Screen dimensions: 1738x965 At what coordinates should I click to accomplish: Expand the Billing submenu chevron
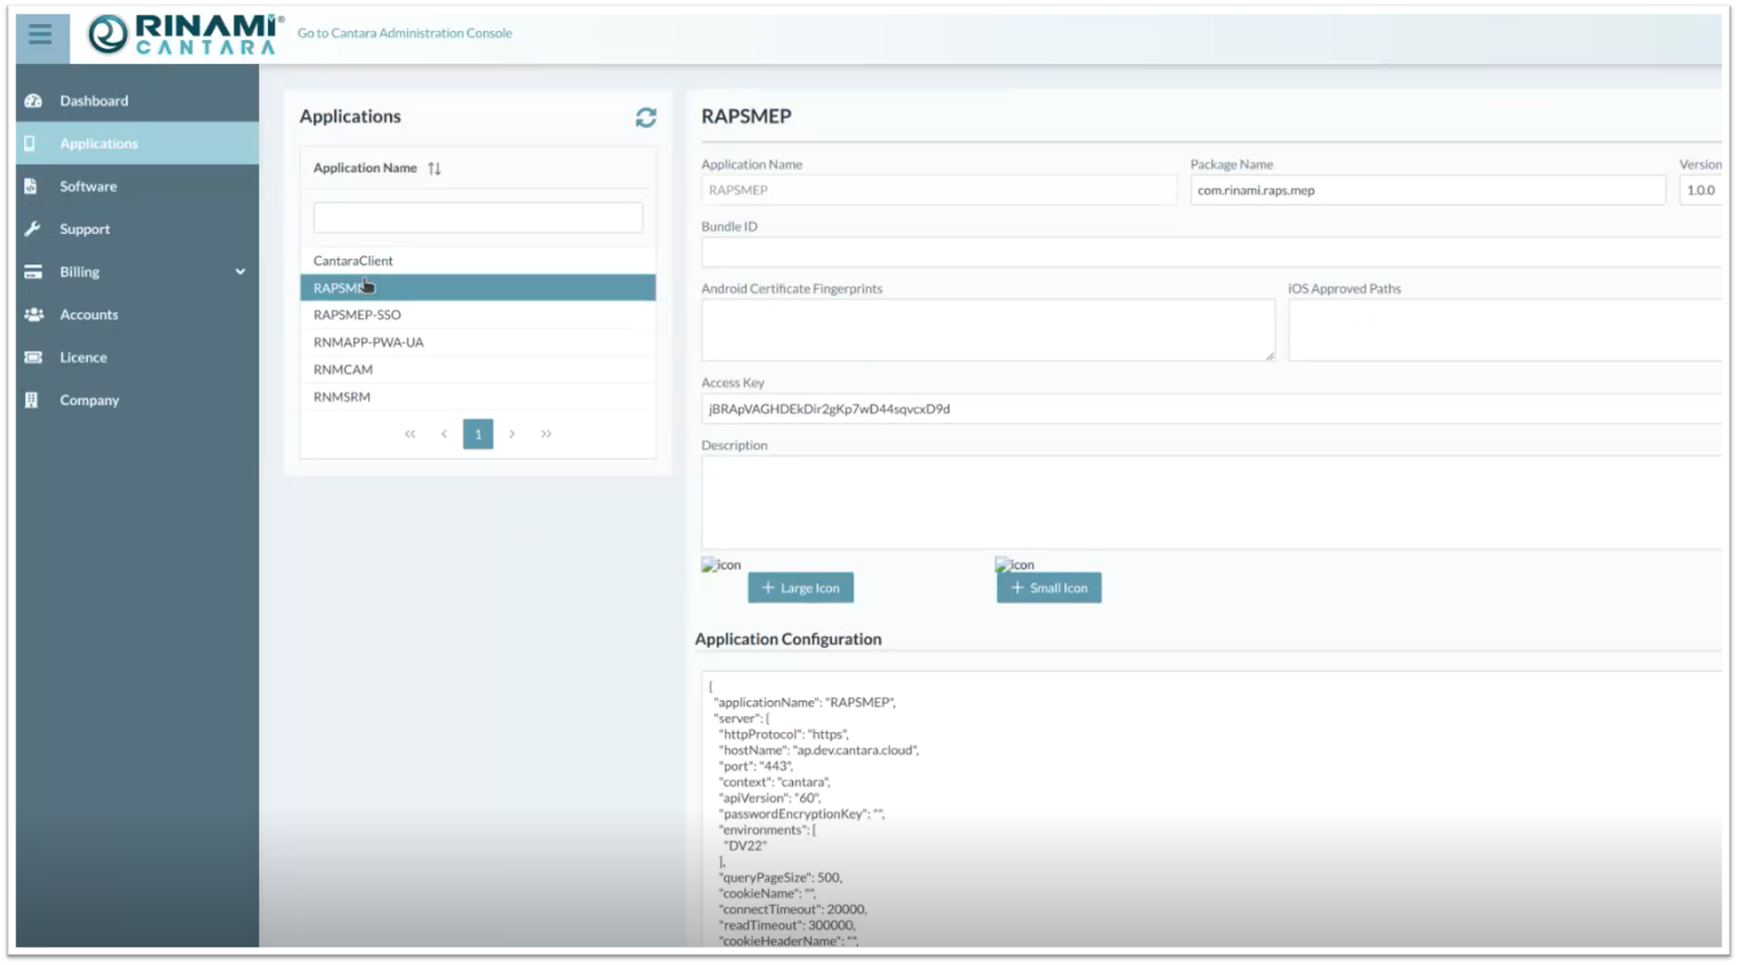pyautogui.click(x=240, y=272)
